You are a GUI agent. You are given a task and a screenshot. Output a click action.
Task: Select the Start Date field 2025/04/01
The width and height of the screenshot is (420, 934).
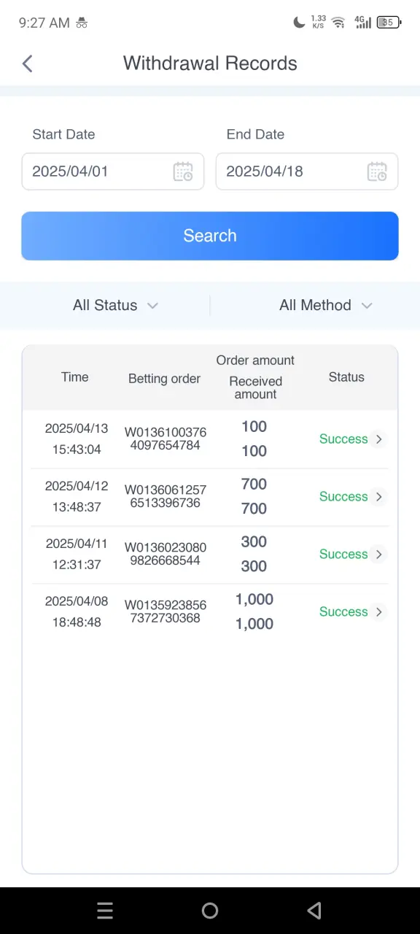pos(113,171)
